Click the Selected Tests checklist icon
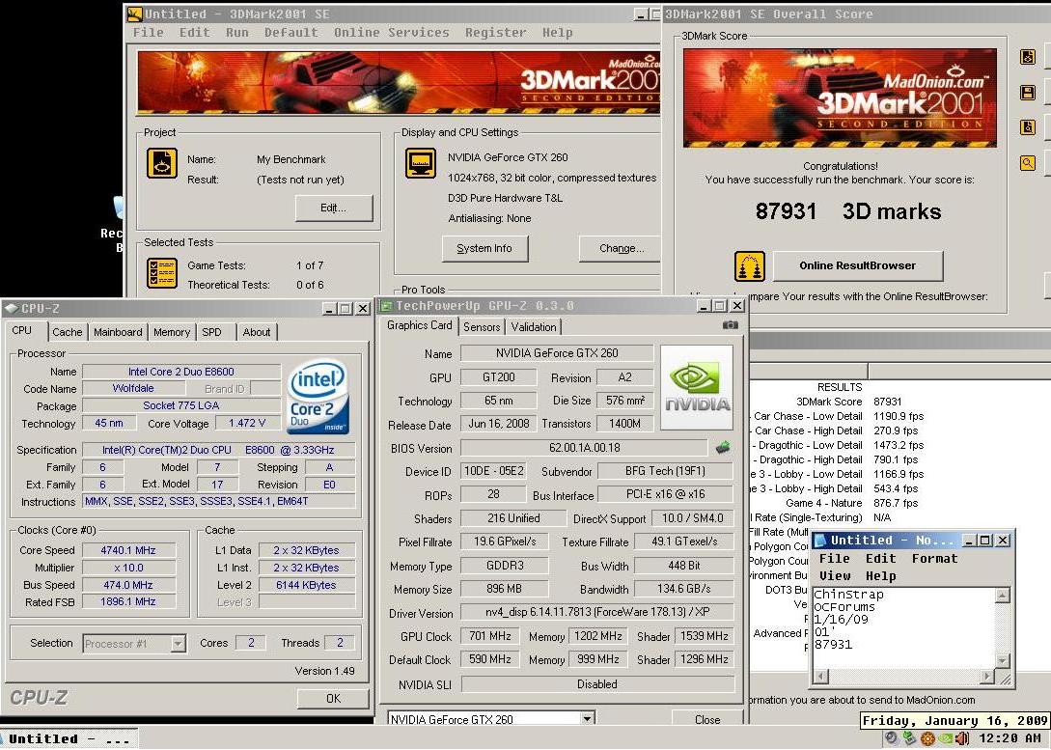Viewport: 1051px width, 750px height. coord(161,273)
